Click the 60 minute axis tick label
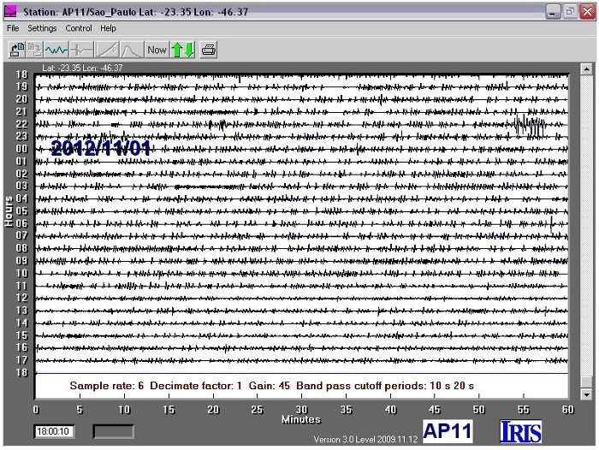The width and height of the screenshot is (599, 450). (567, 410)
